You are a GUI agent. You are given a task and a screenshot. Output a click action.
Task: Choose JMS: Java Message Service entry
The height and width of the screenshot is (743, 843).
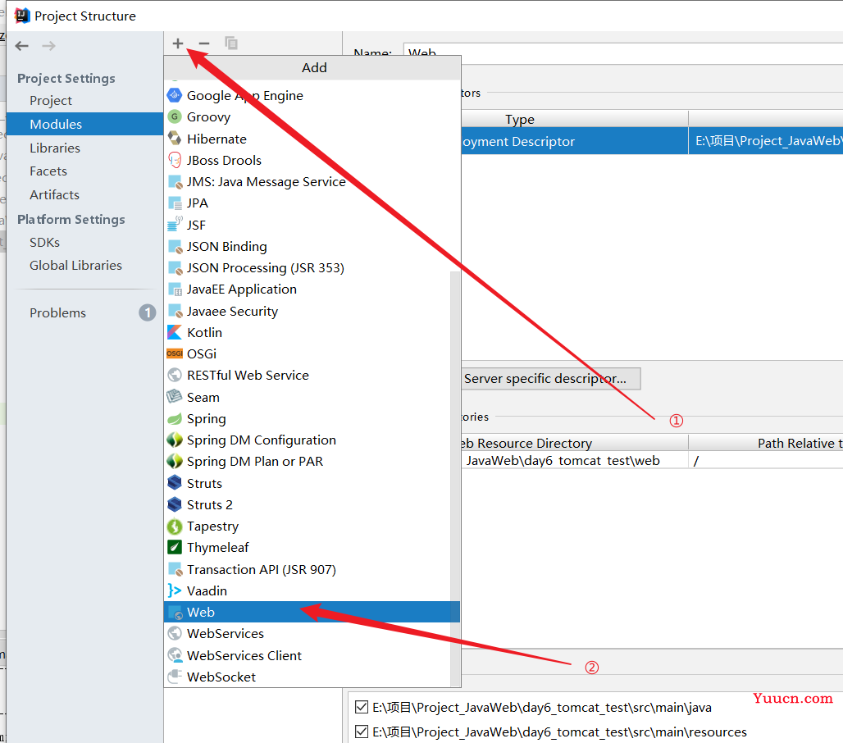click(x=307, y=182)
